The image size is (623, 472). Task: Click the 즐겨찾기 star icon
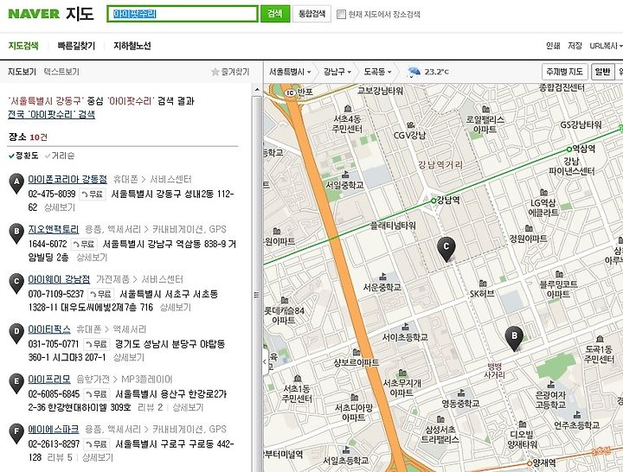pos(215,72)
